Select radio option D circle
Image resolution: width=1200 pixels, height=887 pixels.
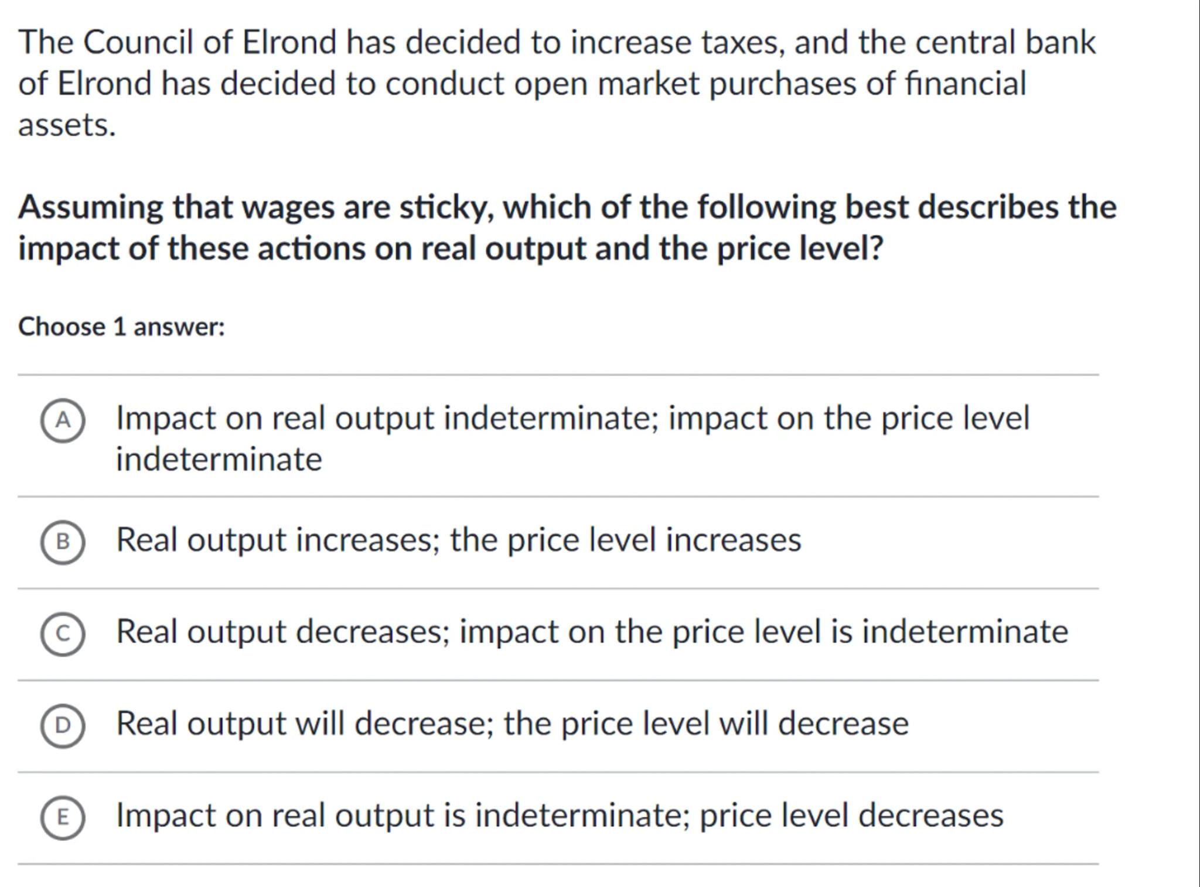tap(63, 725)
